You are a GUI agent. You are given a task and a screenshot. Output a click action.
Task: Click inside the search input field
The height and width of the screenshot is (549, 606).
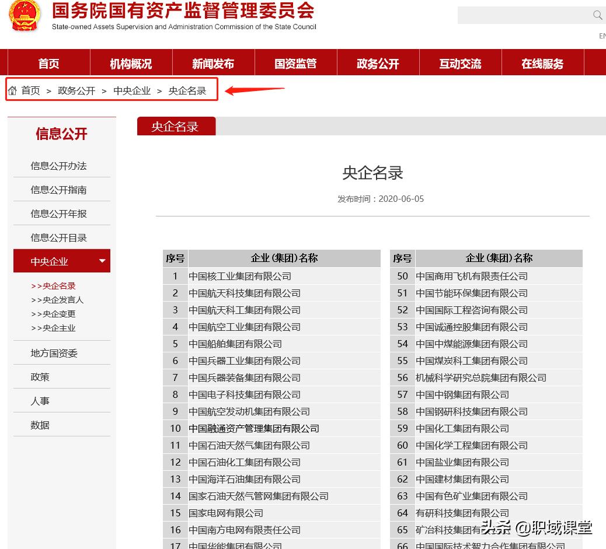pyautogui.click(x=525, y=15)
